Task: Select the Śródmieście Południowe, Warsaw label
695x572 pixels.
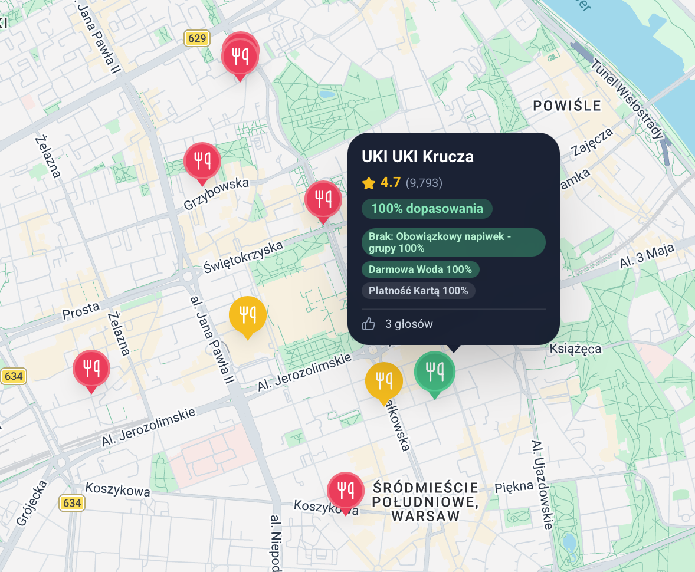Action: click(425, 502)
